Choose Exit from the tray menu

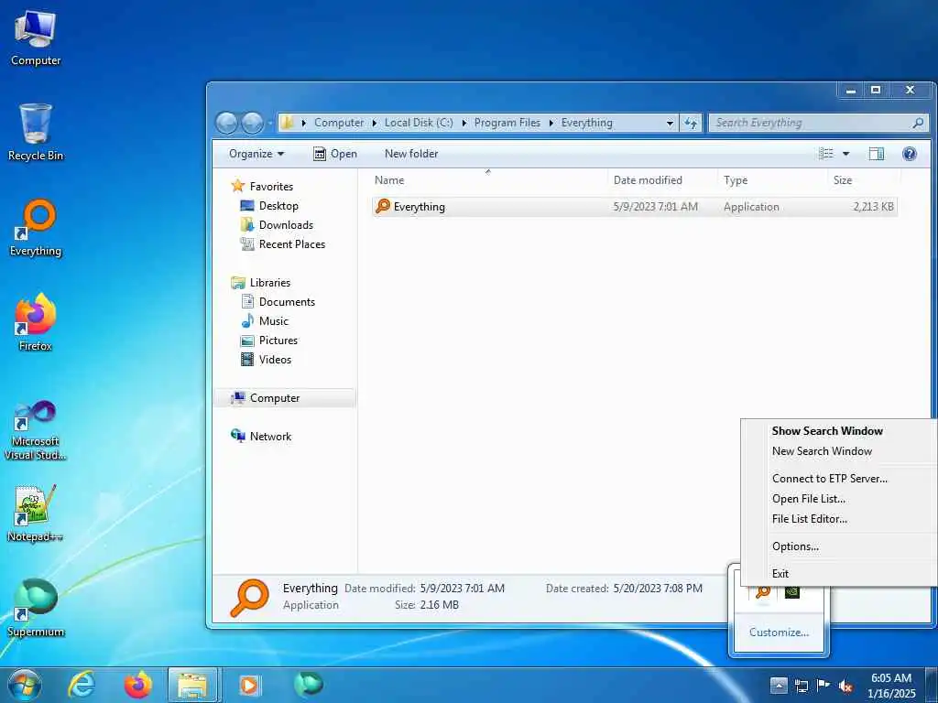click(780, 574)
